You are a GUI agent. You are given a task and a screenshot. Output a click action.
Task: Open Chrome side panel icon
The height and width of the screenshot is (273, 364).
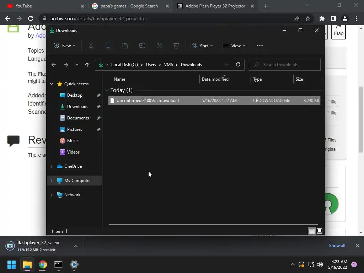tap(333, 18)
